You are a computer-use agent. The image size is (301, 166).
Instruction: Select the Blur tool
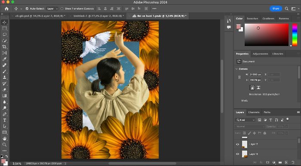(4, 102)
